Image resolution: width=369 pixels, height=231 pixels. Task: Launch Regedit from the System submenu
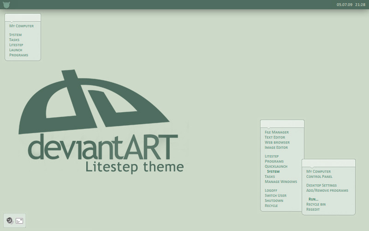[313, 209]
